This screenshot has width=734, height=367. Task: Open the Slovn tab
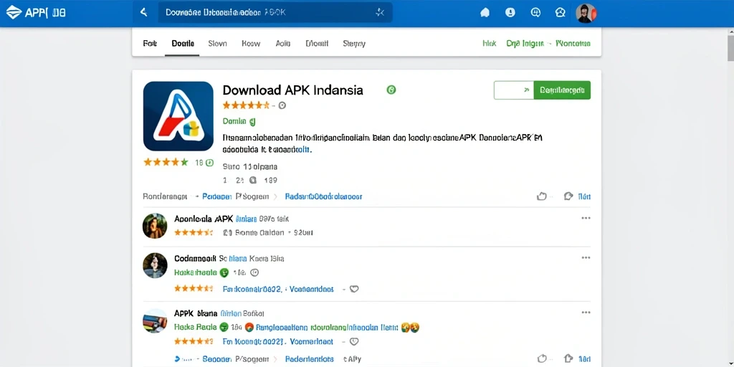tap(217, 44)
